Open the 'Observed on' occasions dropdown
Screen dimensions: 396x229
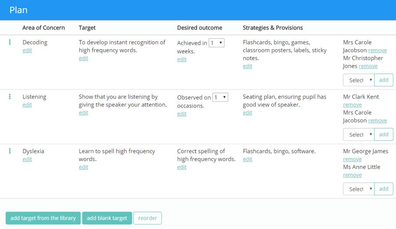click(220, 97)
